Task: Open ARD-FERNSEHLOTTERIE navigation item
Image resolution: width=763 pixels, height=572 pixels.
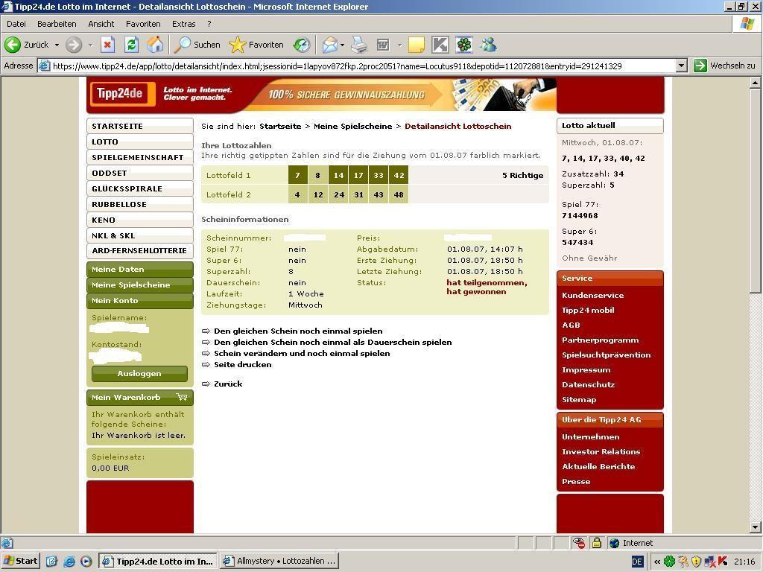Action: [139, 250]
